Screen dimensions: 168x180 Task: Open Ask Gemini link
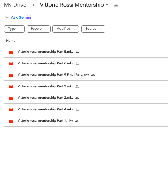point(21,17)
